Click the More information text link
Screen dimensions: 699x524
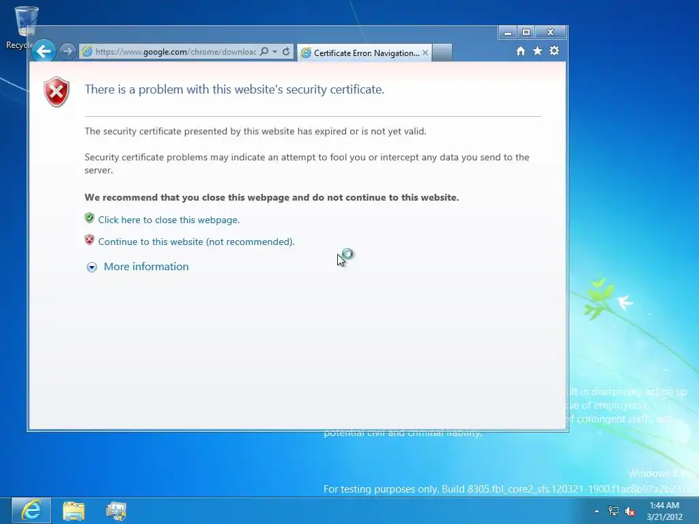click(x=146, y=267)
